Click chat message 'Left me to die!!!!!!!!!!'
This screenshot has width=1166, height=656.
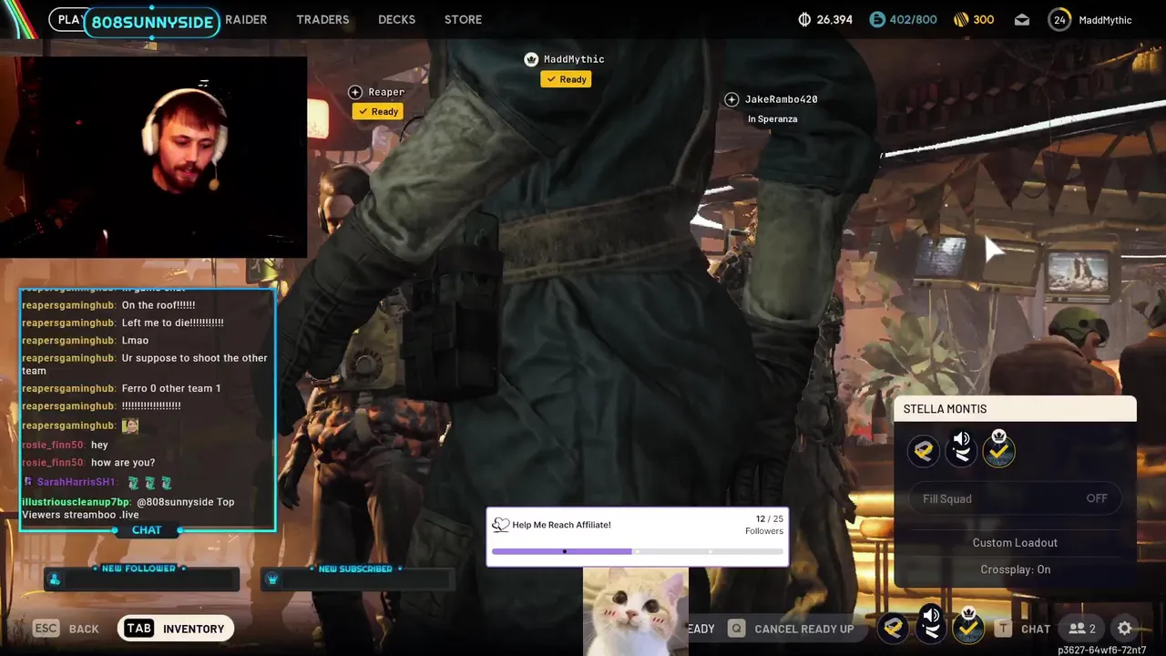point(172,323)
